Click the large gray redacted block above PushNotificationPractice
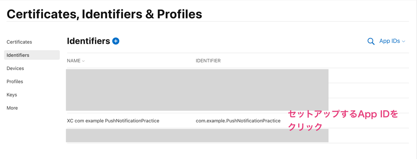 tap(197, 90)
